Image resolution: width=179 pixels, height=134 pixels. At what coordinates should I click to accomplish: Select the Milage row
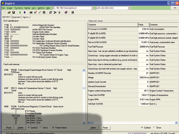[133, 77]
